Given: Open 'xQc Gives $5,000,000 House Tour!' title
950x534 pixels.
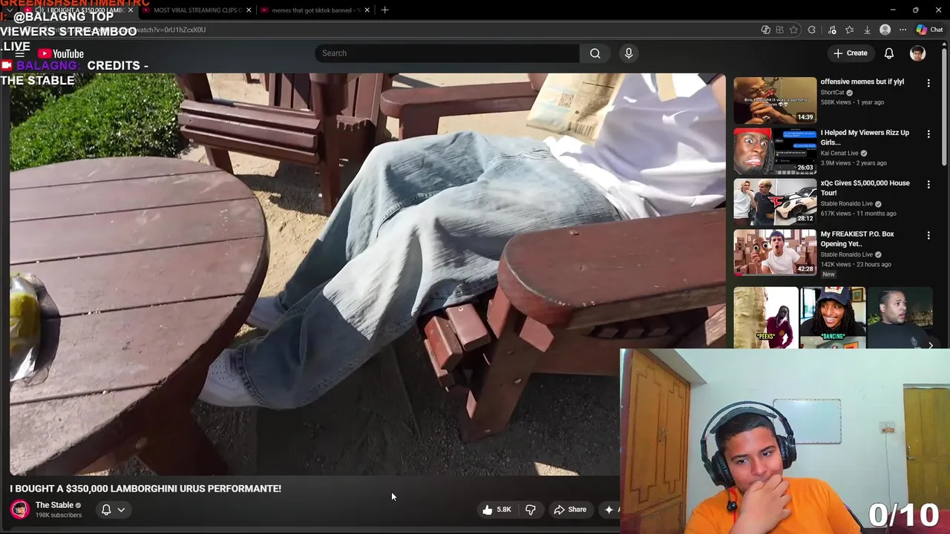Looking at the screenshot, I should point(865,188).
